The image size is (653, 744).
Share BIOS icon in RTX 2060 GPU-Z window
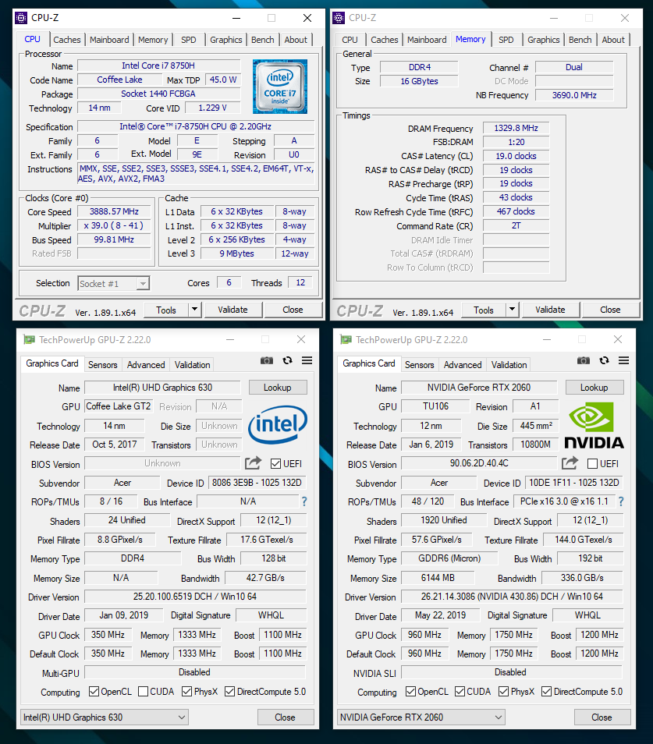tap(570, 462)
